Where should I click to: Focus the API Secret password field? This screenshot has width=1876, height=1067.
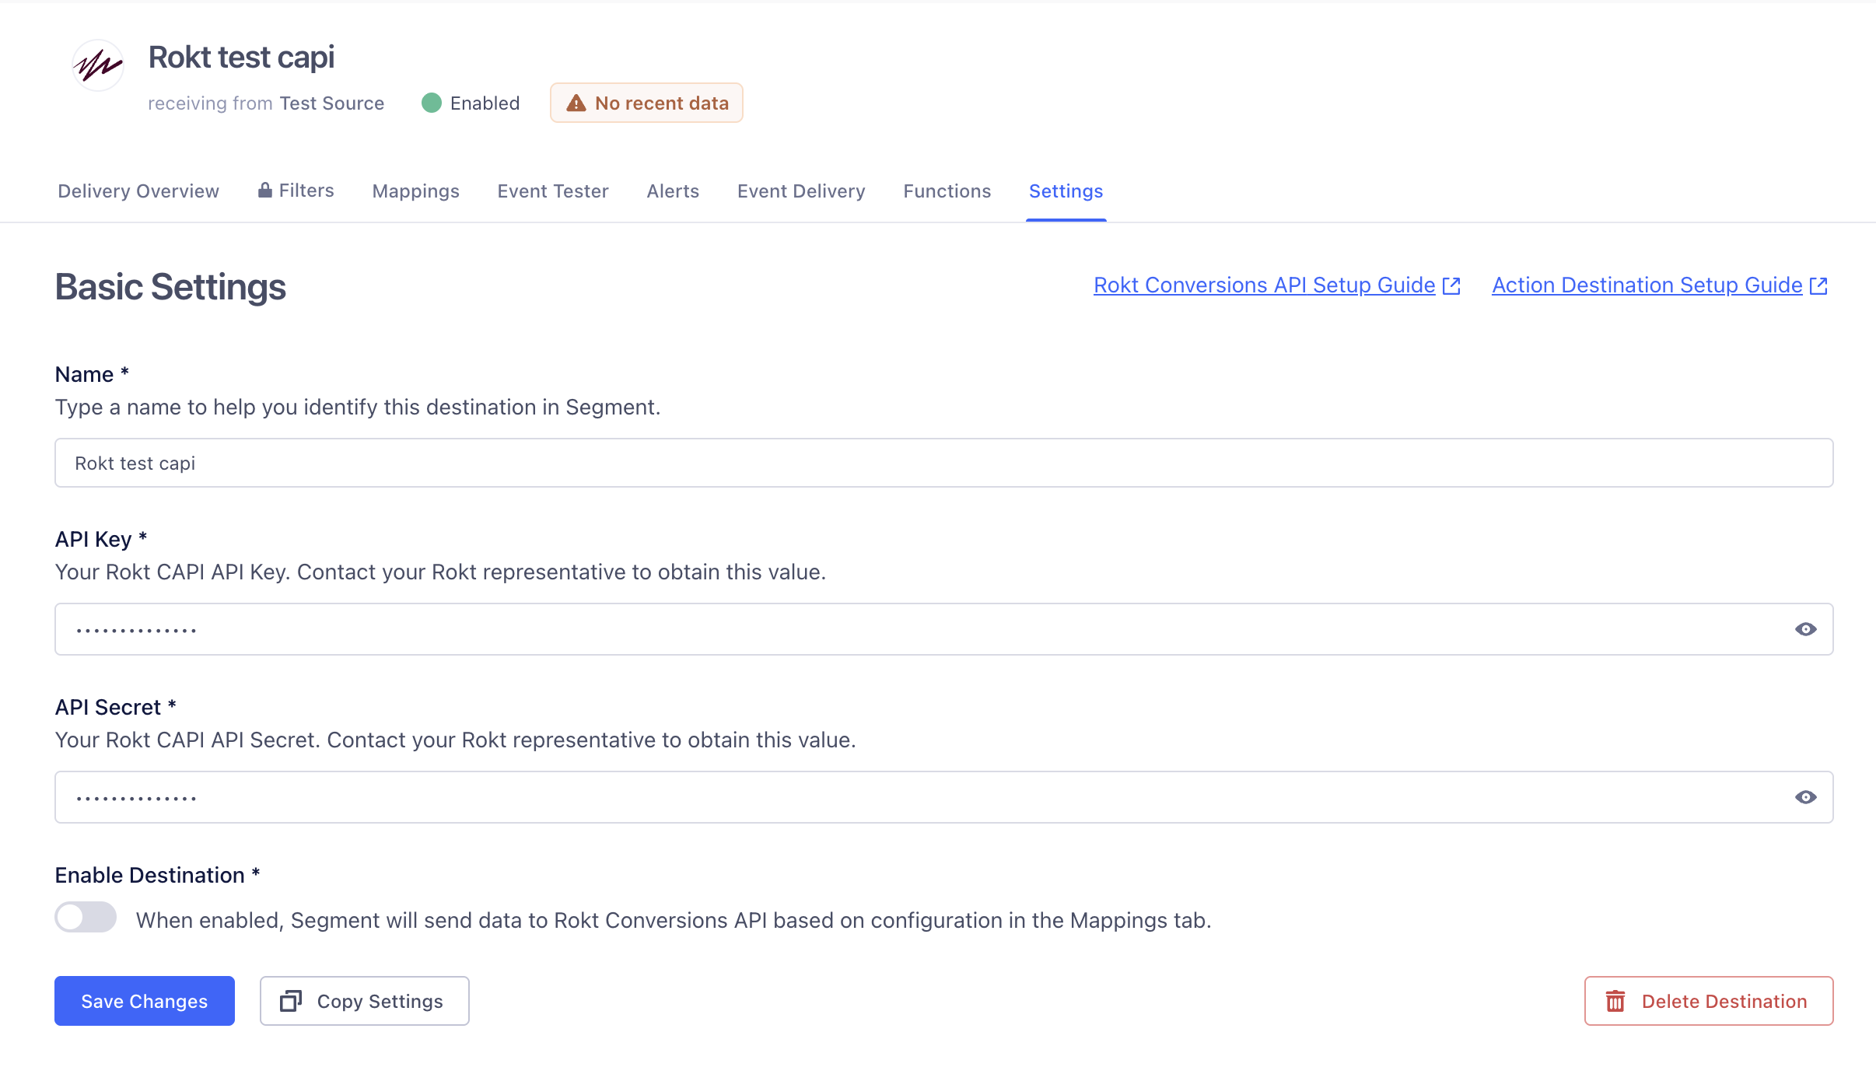(918, 797)
